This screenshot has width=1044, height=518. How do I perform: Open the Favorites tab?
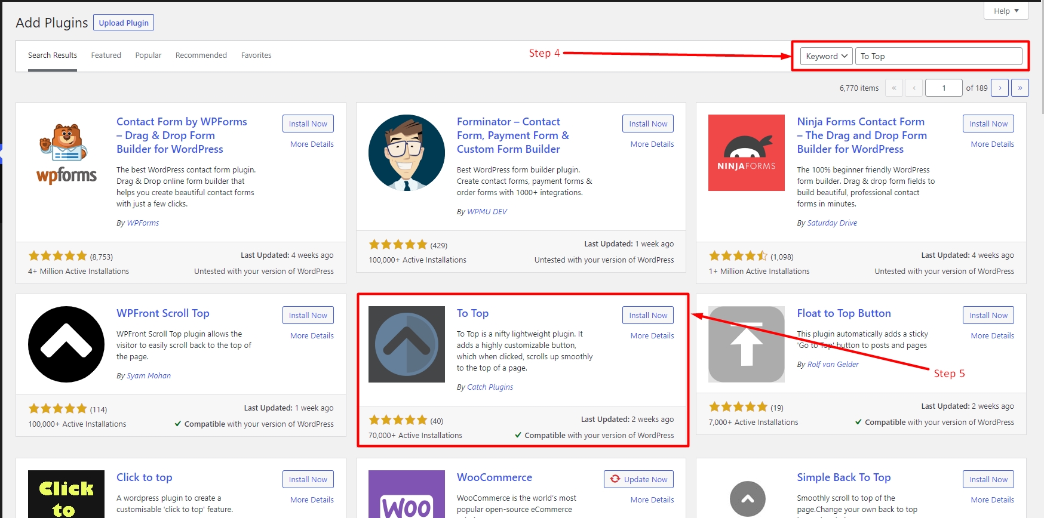(256, 55)
